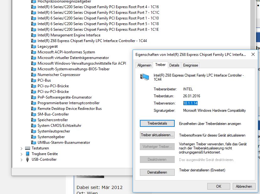Click the Remote Desktop Device Redirector Bus icon
This screenshot has width=260, height=194.
point(34,109)
